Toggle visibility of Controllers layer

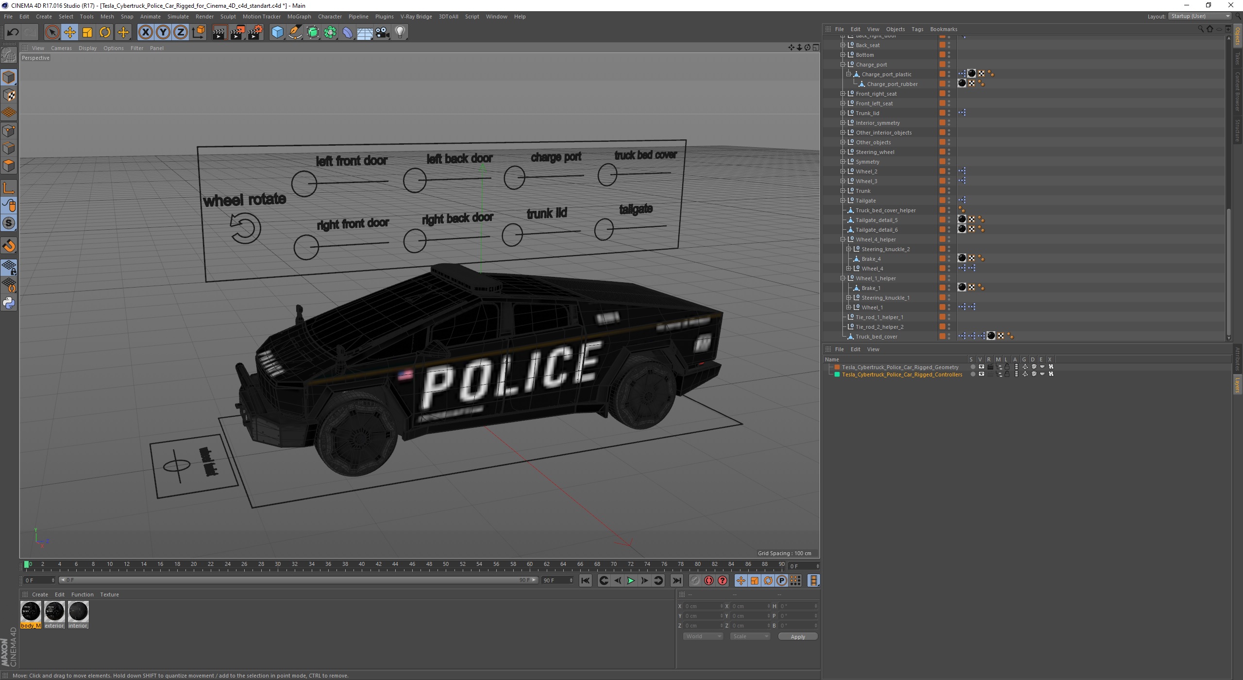tap(981, 374)
